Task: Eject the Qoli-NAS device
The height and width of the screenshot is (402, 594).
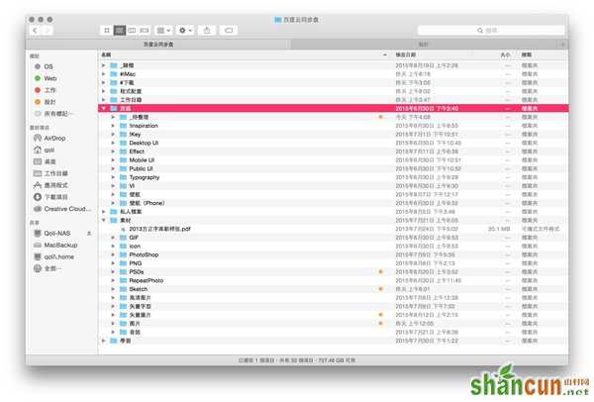Action: pyautogui.click(x=89, y=234)
